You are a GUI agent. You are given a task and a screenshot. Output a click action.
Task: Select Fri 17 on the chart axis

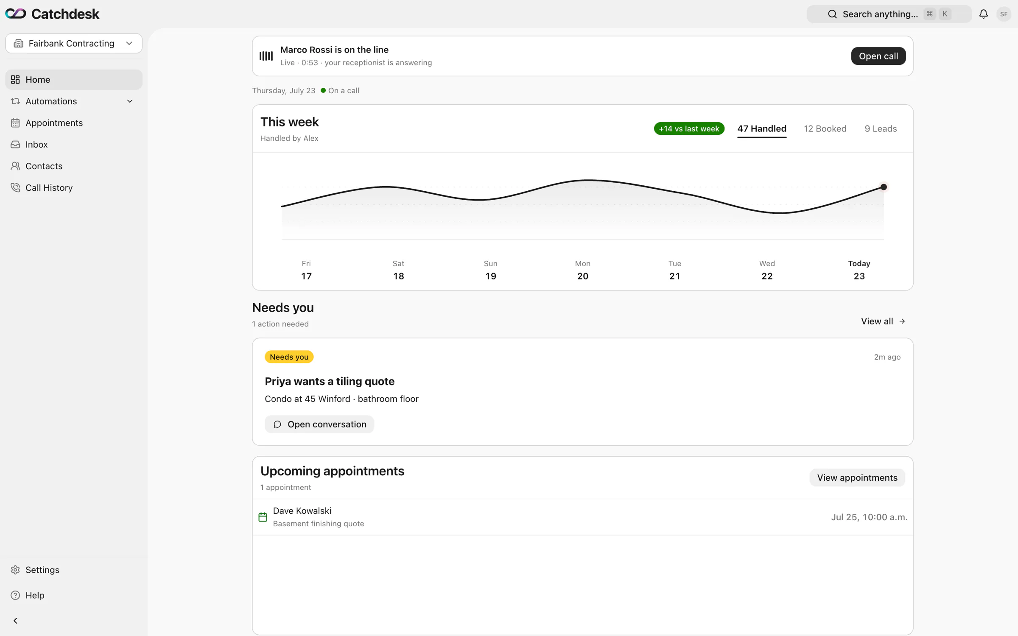click(x=306, y=270)
